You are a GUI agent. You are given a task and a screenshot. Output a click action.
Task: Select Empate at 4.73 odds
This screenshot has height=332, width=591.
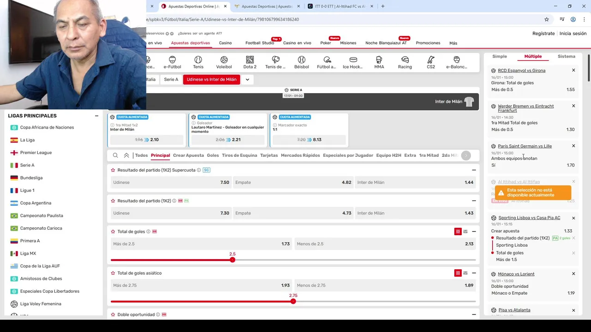click(x=293, y=213)
